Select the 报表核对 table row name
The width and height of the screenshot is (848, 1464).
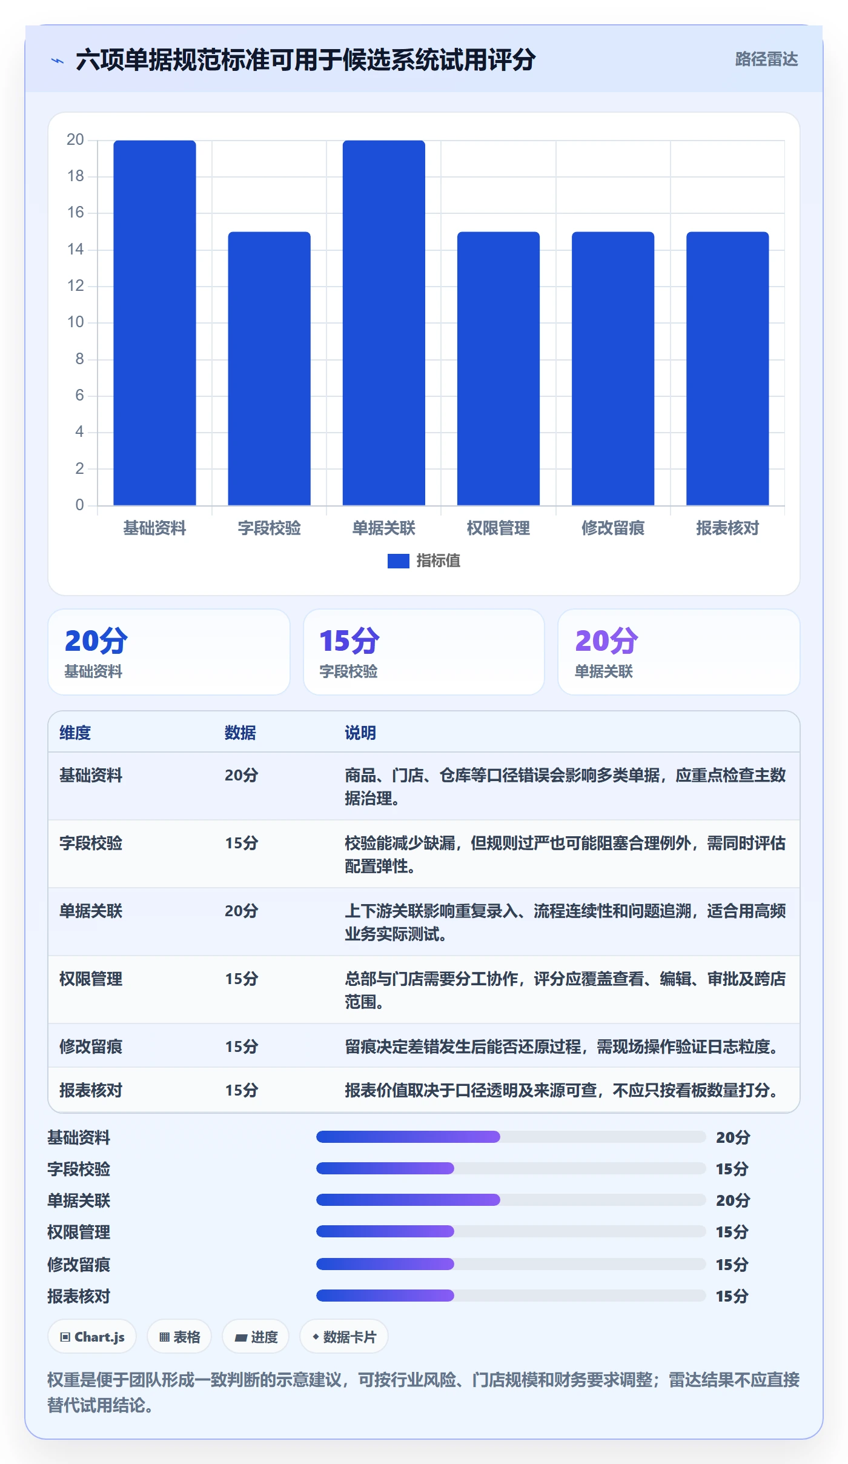[91, 1090]
